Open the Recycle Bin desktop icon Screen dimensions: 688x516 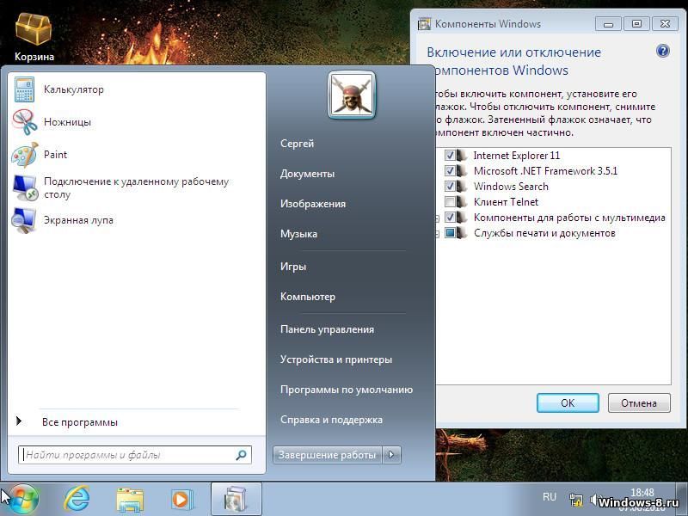pyautogui.click(x=34, y=37)
